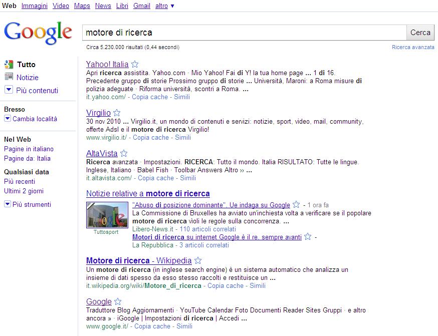Screen dimensions: 438x336
Task: Star the "Abuso di posizione dominante" news item
Action: tap(296, 205)
